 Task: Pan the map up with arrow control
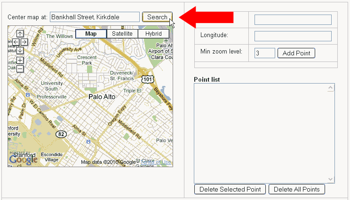point(20,33)
